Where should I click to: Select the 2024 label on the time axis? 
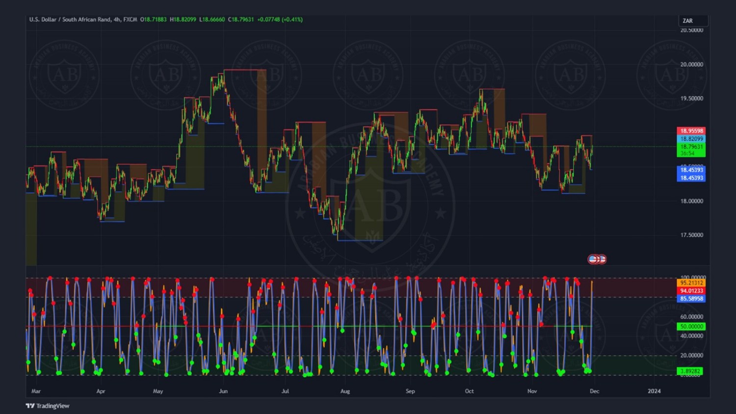click(x=654, y=391)
